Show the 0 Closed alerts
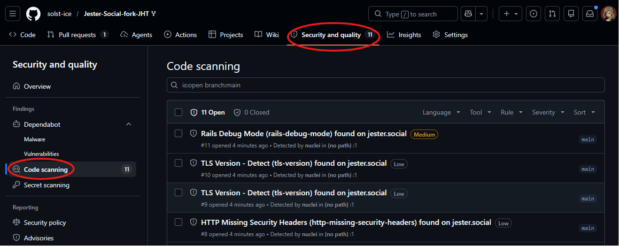619x246 pixels. click(251, 112)
